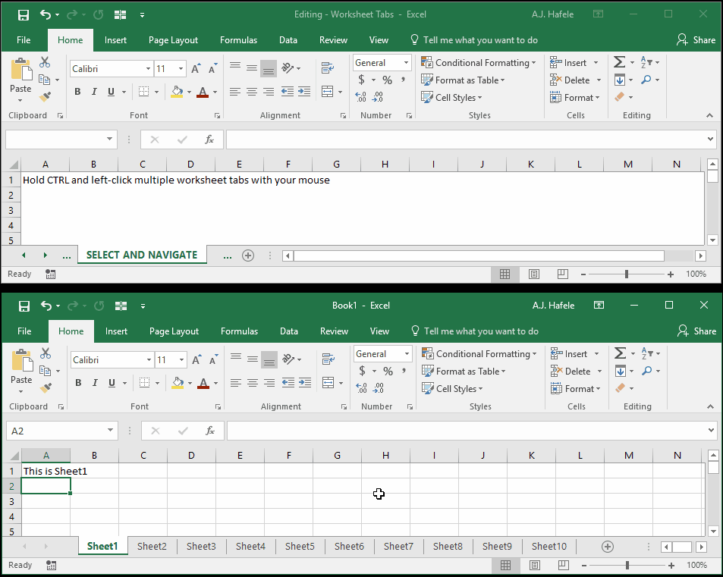Apply Percent Style in Book1 window
The image size is (723, 577).
point(388,371)
